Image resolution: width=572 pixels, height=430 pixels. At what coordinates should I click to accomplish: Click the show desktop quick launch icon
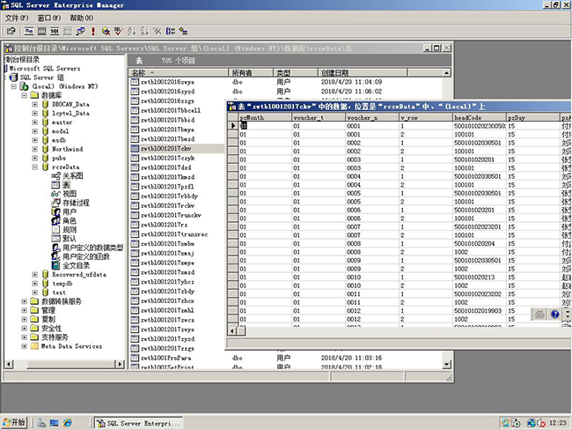pyautogui.click(x=55, y=423)
